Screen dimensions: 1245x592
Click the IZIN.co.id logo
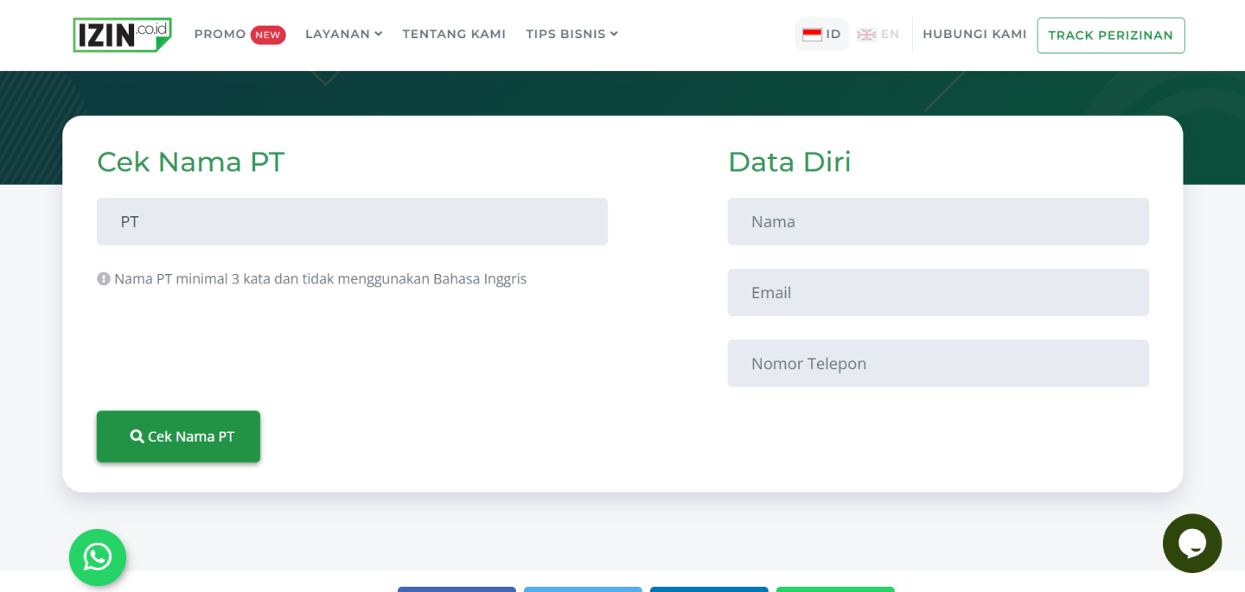point(122,35)
